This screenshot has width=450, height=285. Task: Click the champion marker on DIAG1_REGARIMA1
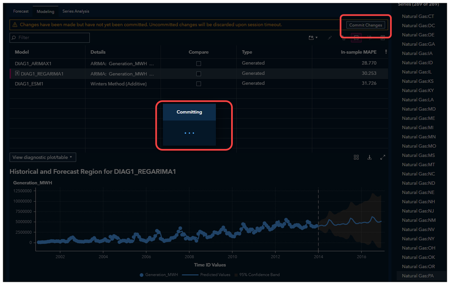pos(17,73)
